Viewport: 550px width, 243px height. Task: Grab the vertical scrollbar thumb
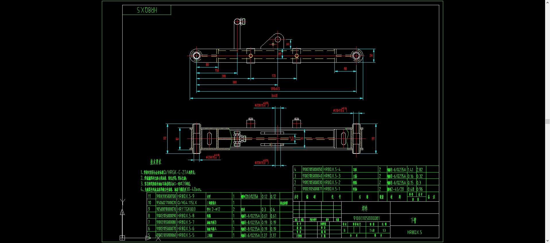(x=547, y=121)
